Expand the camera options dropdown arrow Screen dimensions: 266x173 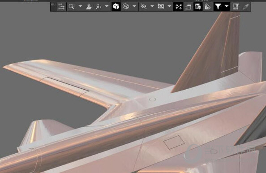click(169, 6)
